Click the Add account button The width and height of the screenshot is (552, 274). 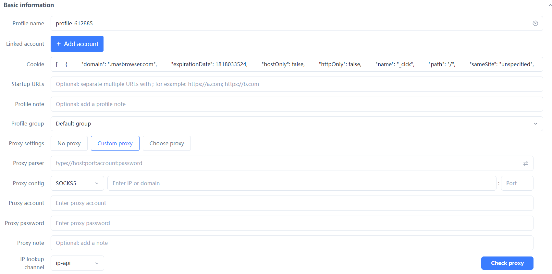point(77,44)
